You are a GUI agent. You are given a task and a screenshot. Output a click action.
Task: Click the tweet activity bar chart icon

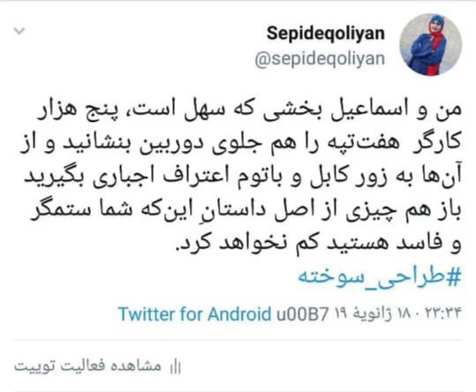(176, 366)
